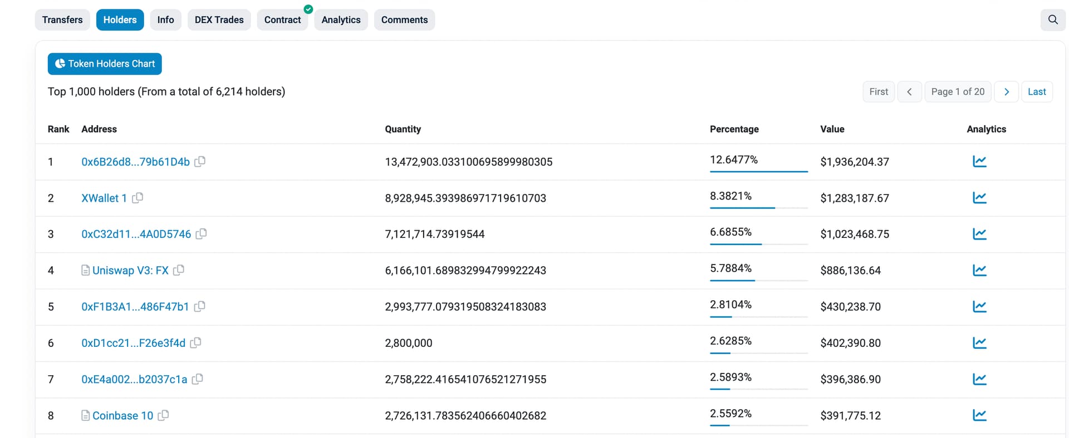The height and width of the screenshot is (438, 1069).
Task: Open holder address 0xC32d11...4A0D5746
Action: (x=136, y=234)
